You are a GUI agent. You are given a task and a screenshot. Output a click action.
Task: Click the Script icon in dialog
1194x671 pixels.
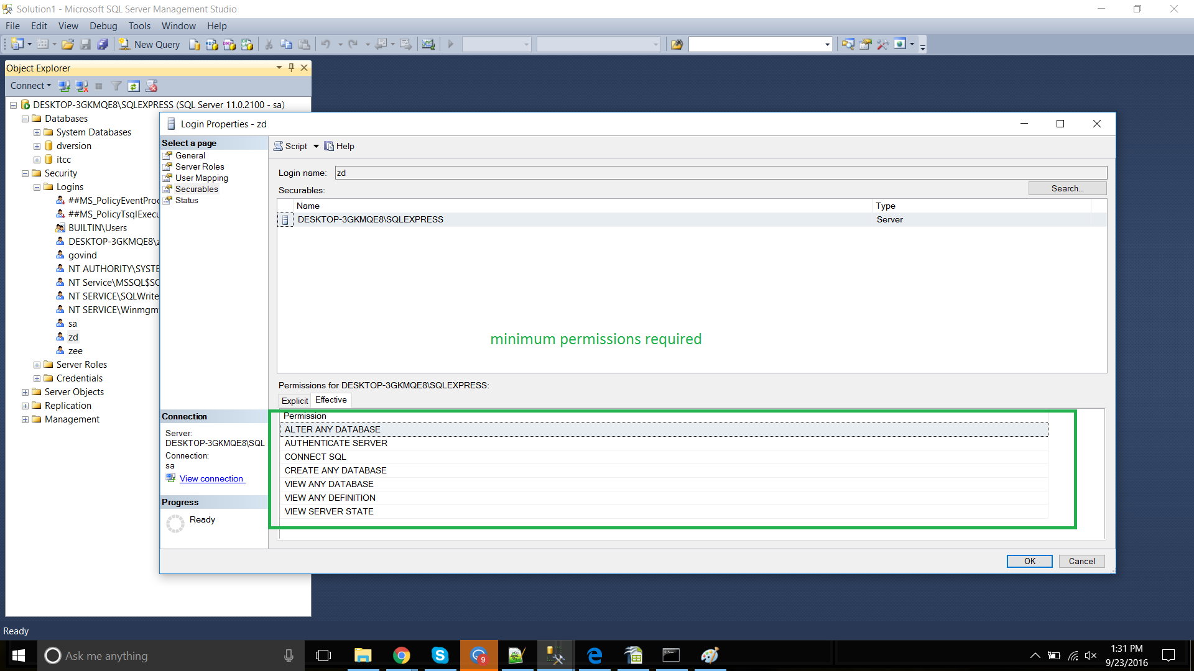coord(279,146)
